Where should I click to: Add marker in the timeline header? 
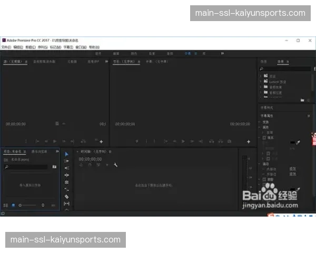point(107,165)
